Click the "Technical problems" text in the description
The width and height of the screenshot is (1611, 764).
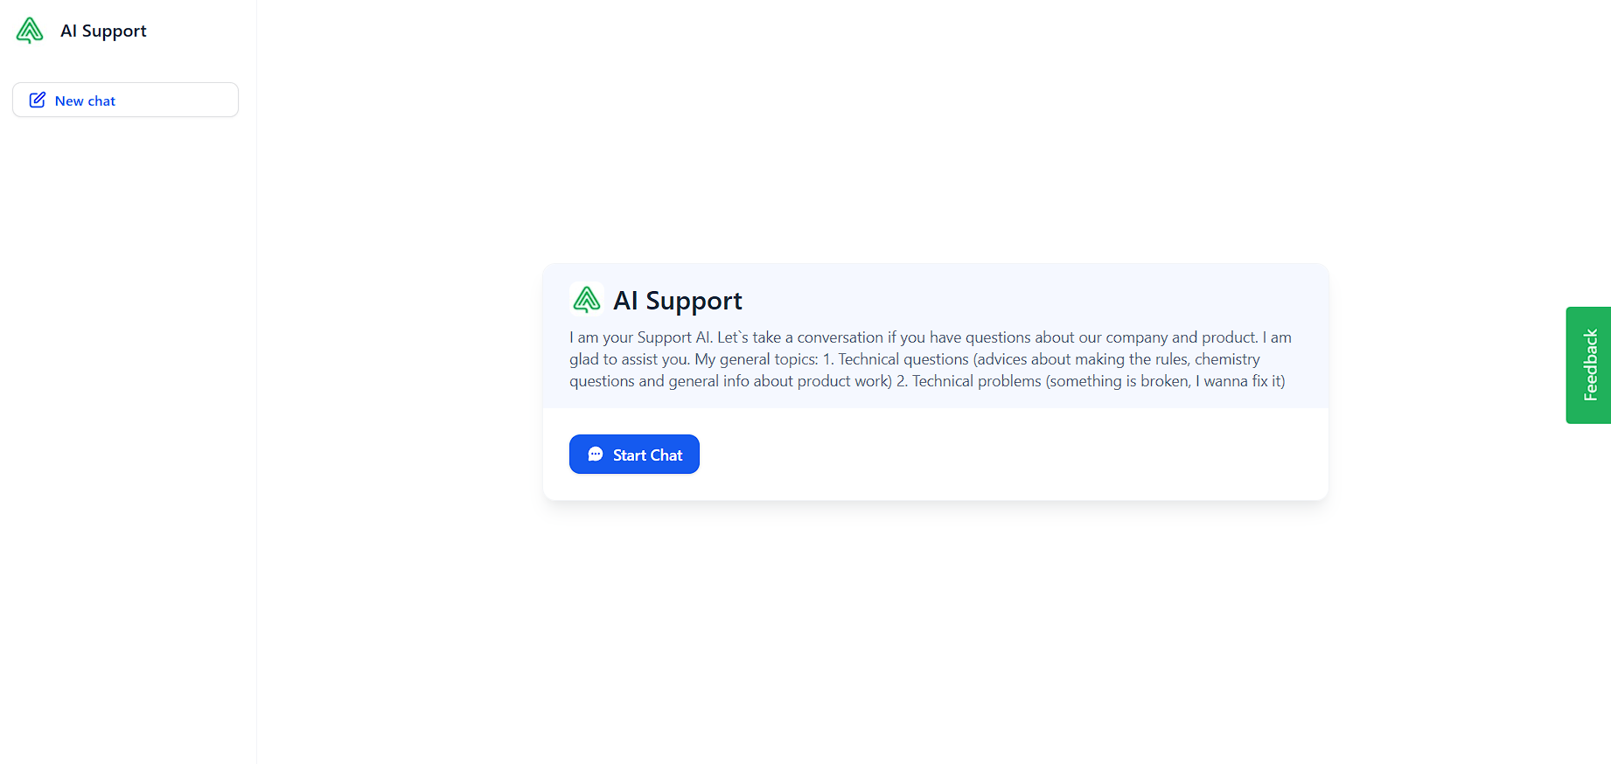click(x=976, y=381)
